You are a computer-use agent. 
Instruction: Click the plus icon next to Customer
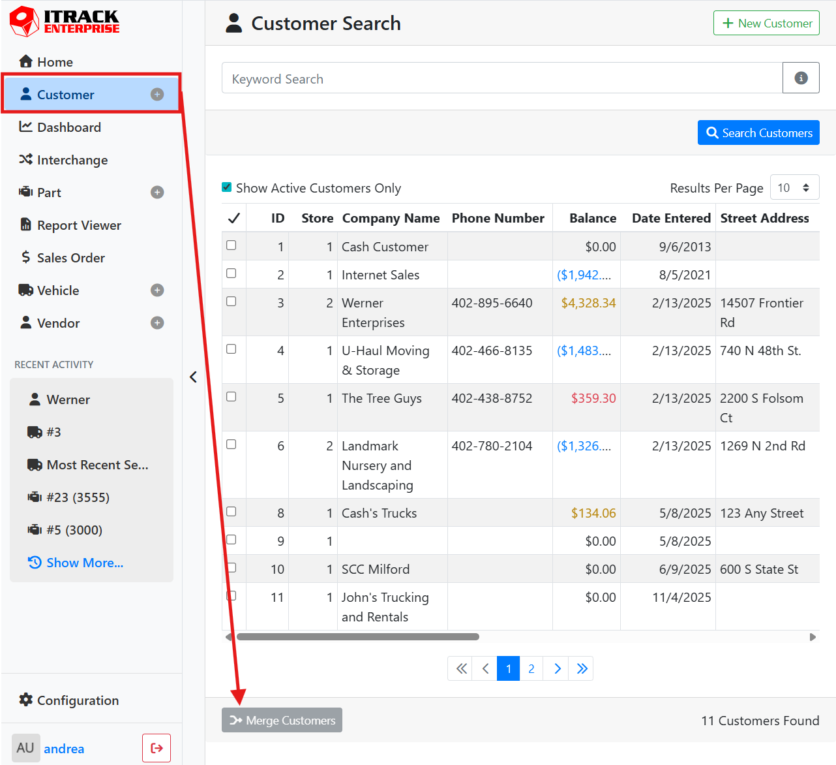coord(157,95)
